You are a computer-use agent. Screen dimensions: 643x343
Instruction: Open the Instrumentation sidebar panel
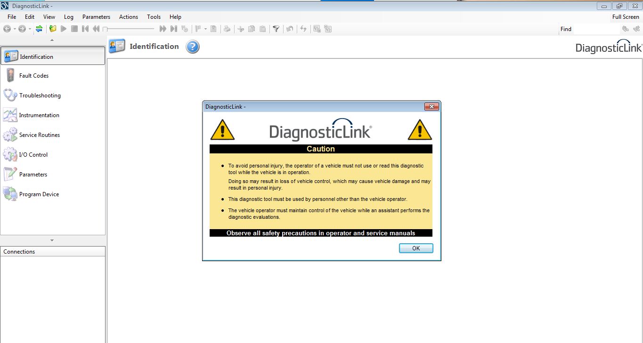click(x=53, y=115)
